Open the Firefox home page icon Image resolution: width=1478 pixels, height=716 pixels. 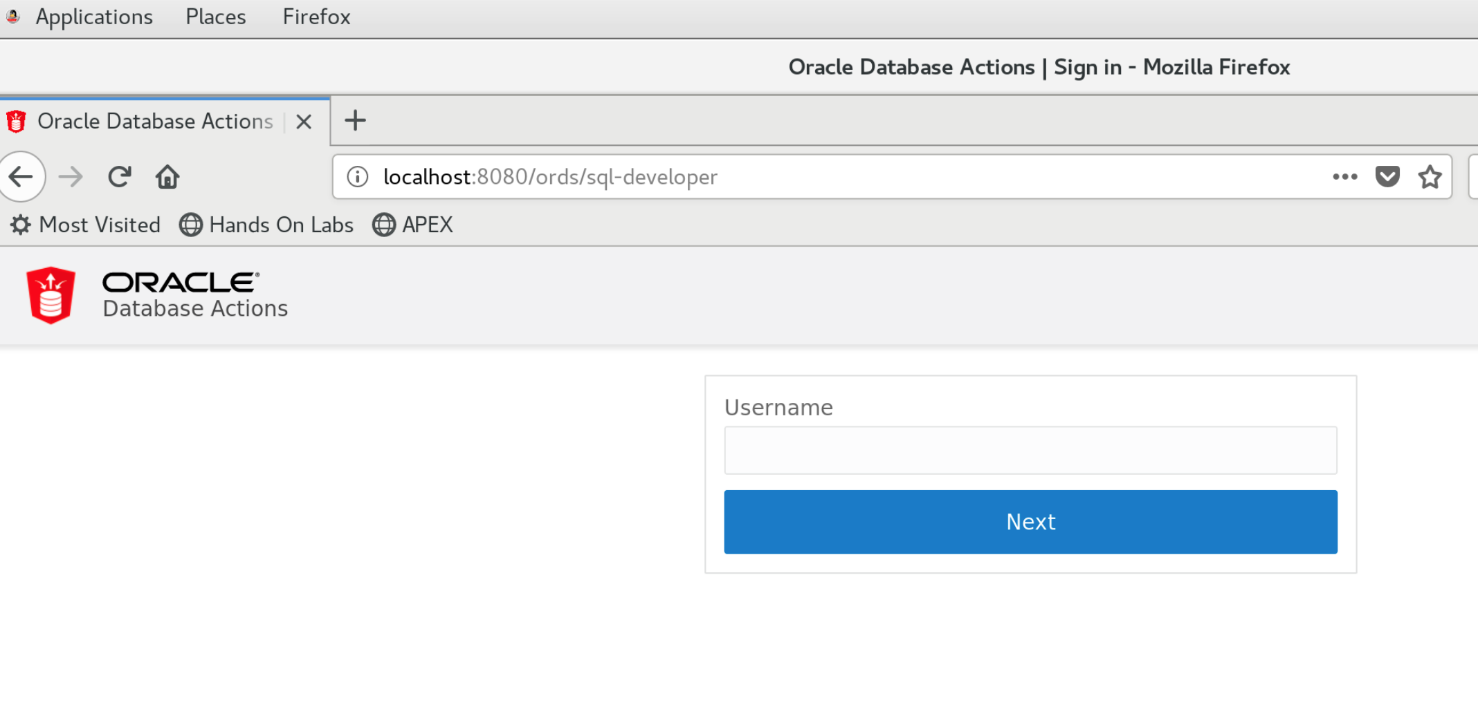point(167,177)
